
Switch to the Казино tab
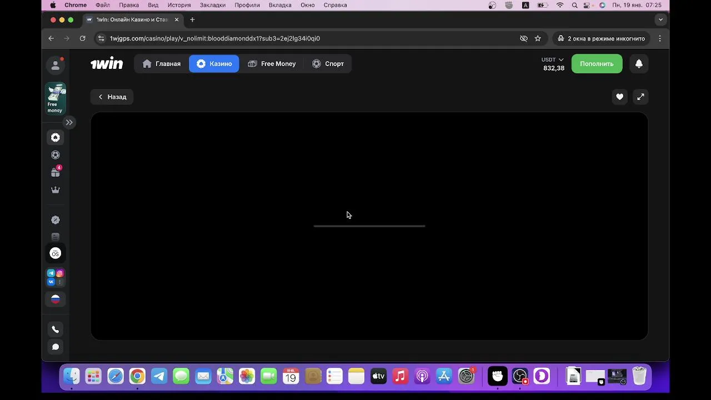[214, 64]
